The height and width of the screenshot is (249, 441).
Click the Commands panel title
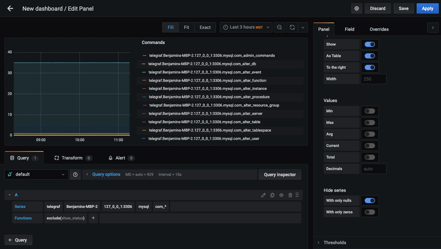[153, 42]
